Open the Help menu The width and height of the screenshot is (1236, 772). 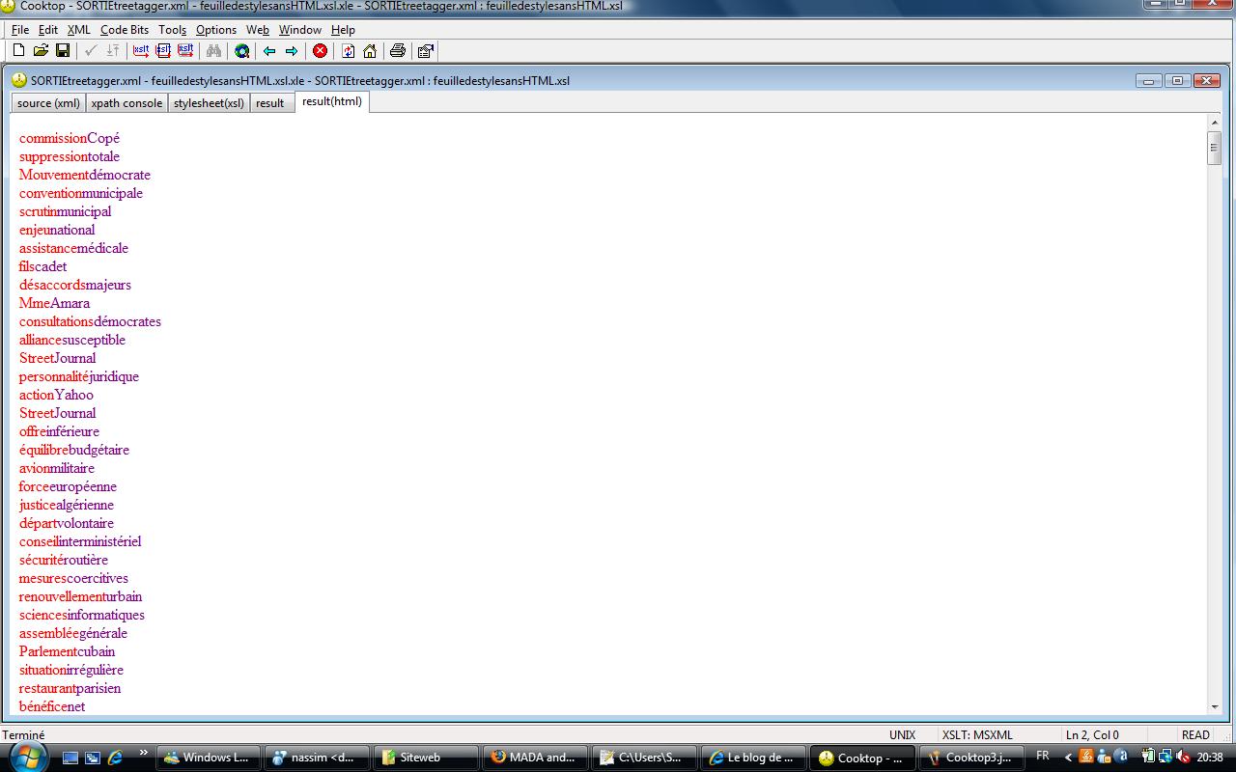[x=344, y=30]
